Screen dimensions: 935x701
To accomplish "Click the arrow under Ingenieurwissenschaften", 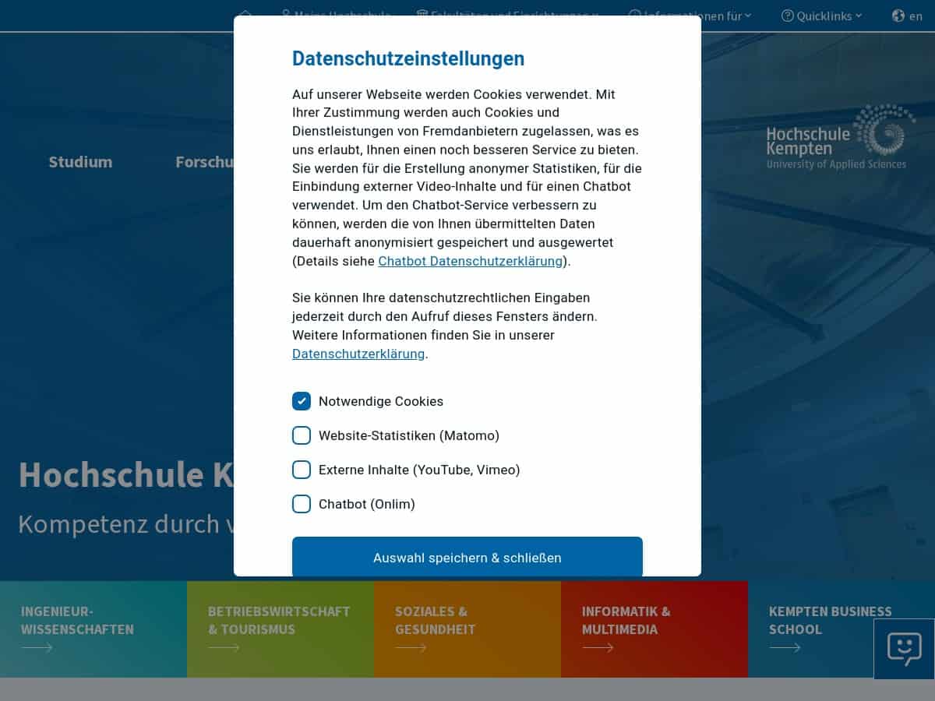I will tap(37, 647).
